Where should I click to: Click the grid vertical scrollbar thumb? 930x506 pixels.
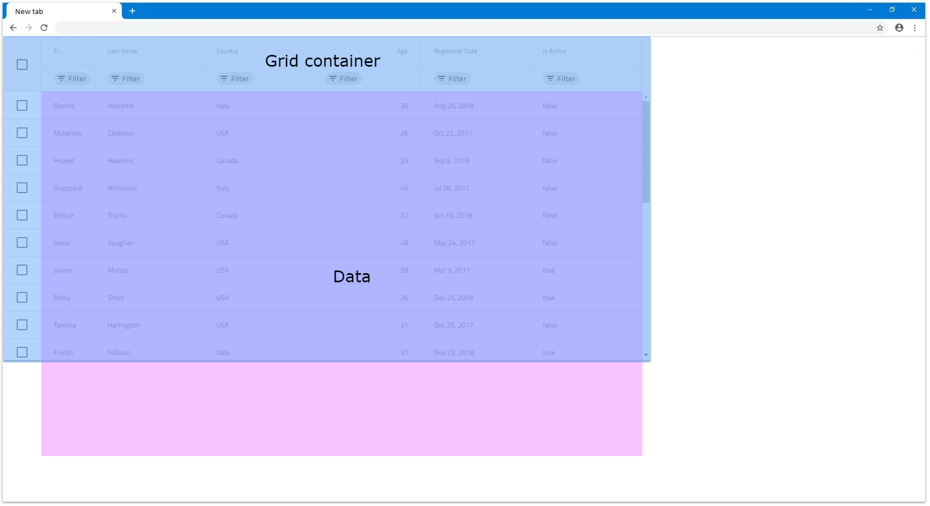click(646, 151)
